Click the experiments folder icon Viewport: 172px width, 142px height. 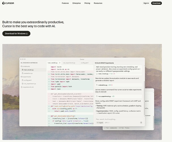point(22,77)
